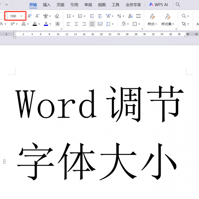Clear formatting with the eraser icon
The height and width of the screenshot is (199, 199).
(57, 16)
